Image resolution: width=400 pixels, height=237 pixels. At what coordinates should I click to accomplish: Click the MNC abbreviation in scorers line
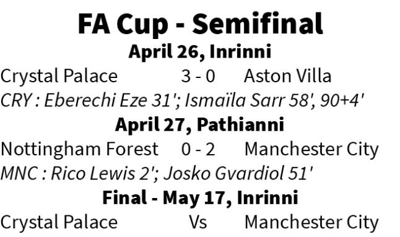click(19, 173)
